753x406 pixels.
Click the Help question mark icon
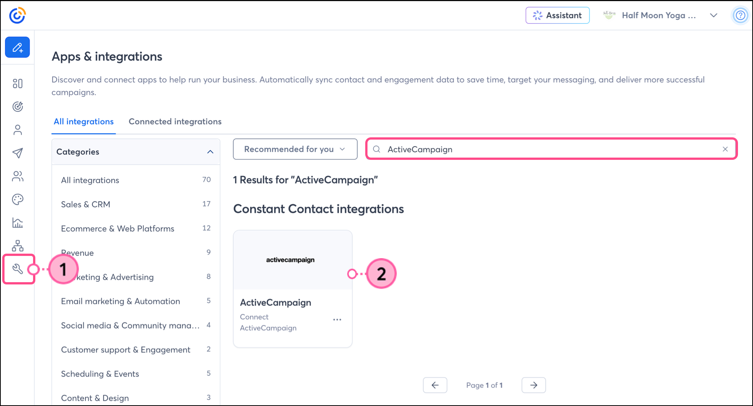pyautogui.click(x=740, y=15)
